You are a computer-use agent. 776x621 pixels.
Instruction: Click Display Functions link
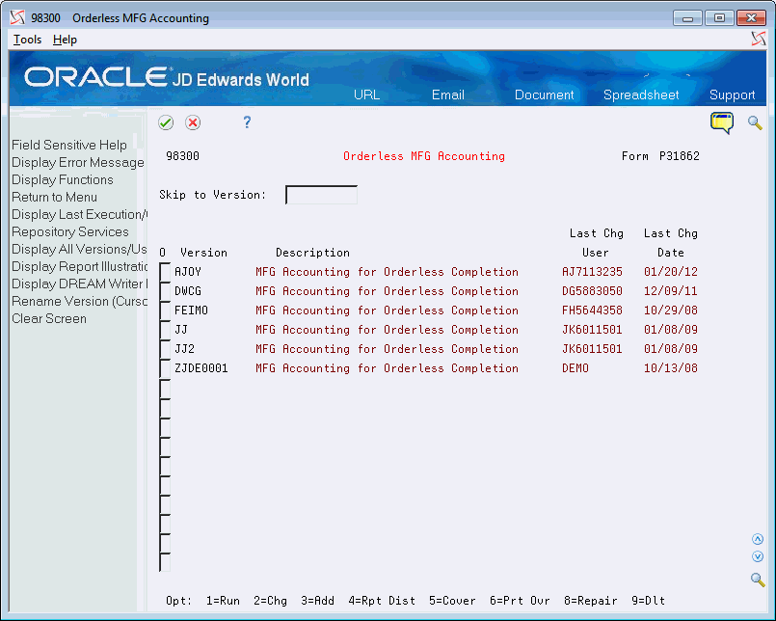point(63,179)
